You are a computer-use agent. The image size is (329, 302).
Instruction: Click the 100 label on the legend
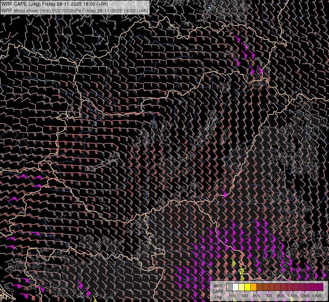pyautogui.click(x=232, y=296)
